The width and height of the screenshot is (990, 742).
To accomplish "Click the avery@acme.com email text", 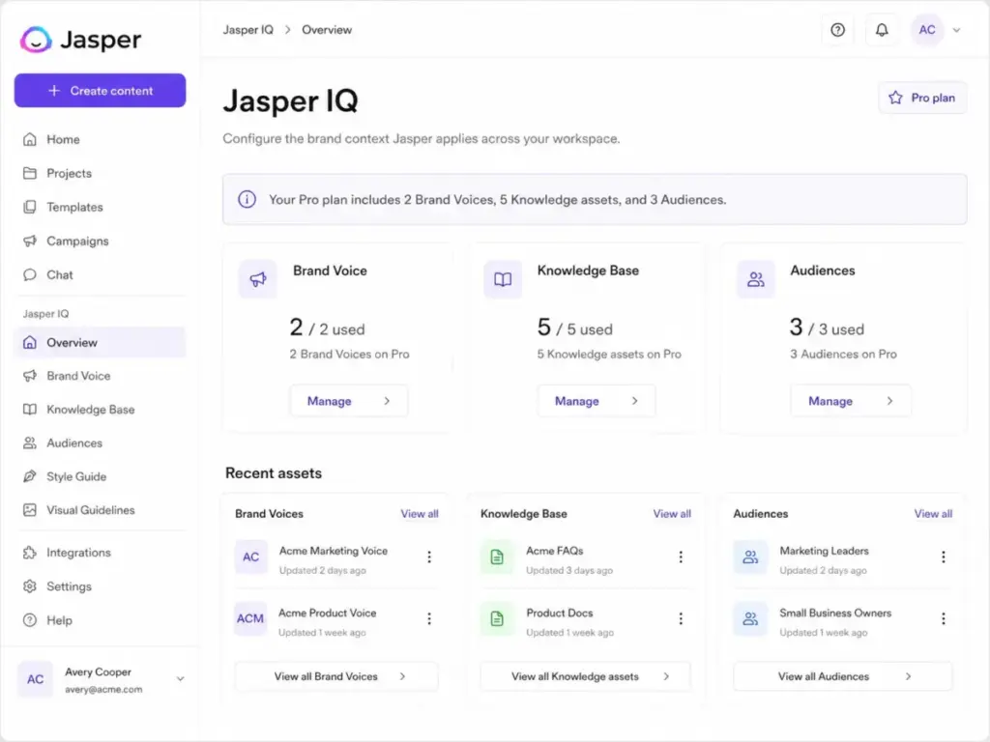I will pos(103,690).
